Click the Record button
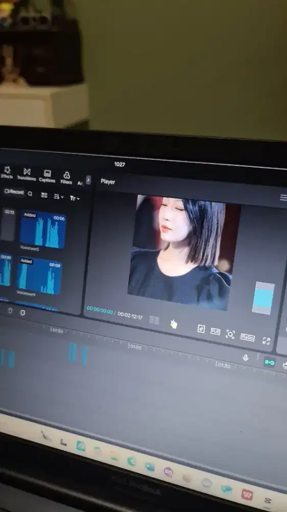 [14, 192]
